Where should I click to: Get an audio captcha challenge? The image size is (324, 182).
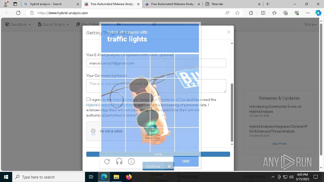pos(119,161)
